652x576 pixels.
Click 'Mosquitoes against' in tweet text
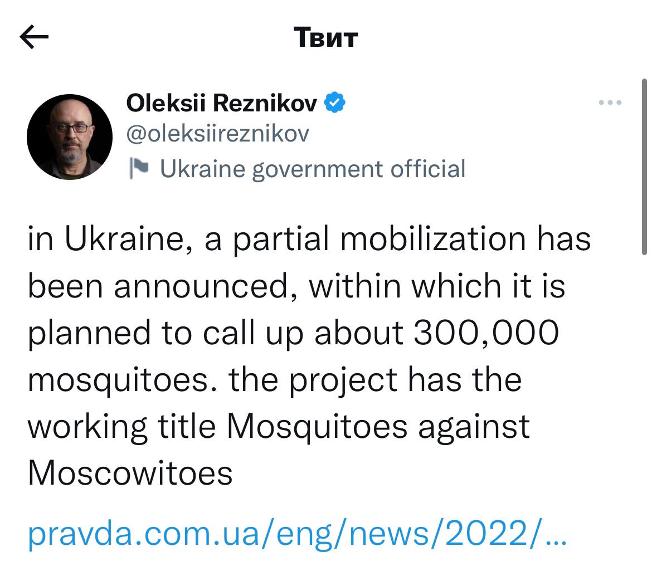(x=378, y=426)
